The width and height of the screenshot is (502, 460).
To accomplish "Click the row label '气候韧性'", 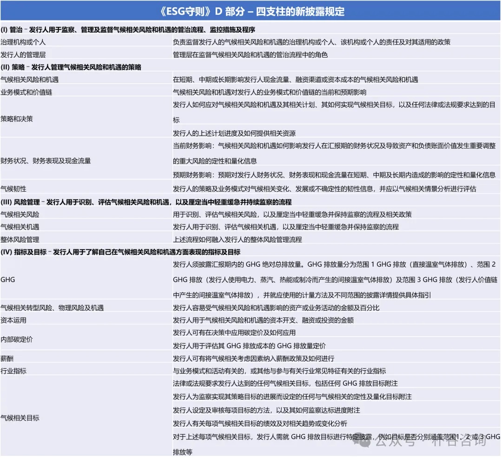I will (13, 189).
